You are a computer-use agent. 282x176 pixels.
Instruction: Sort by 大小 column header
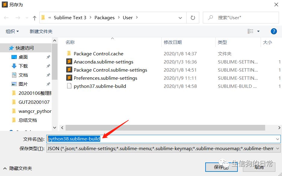pos(268,42)
